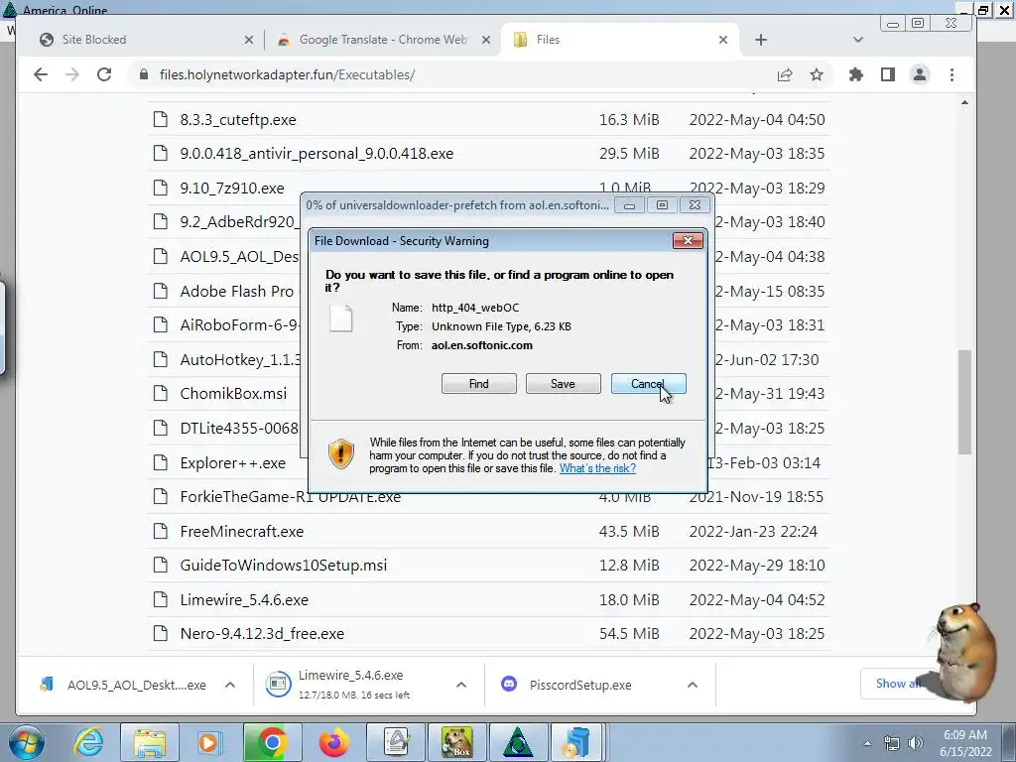Click Limewire_5.4.6.exe in the file listing
This screenshot has height=762, width=1016.
[244, 599]
